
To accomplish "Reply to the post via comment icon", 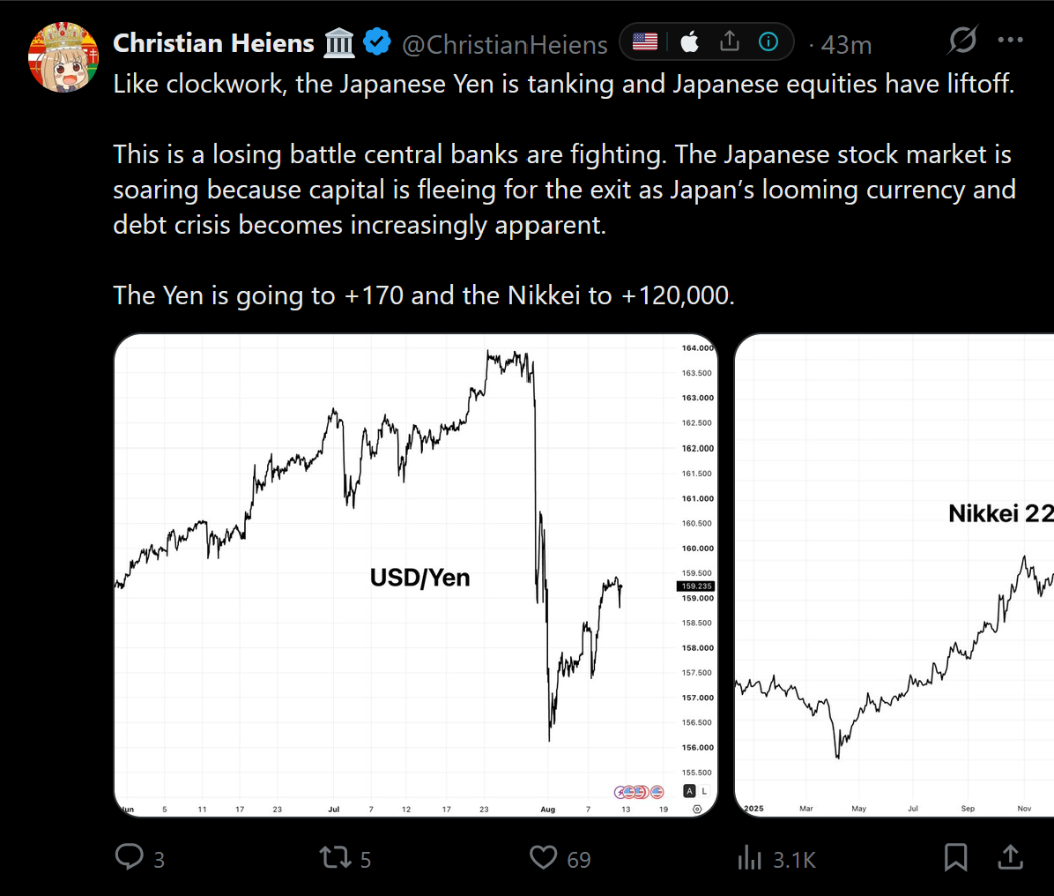I will tap(129, 857).
